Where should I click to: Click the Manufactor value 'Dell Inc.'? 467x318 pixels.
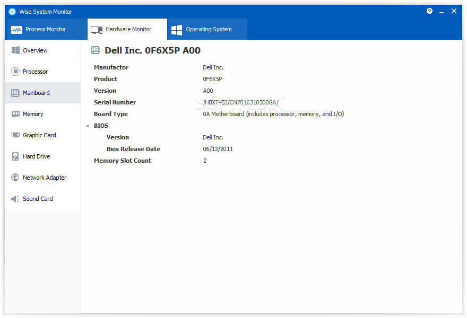pyautogui.click(x=213, y=67)
